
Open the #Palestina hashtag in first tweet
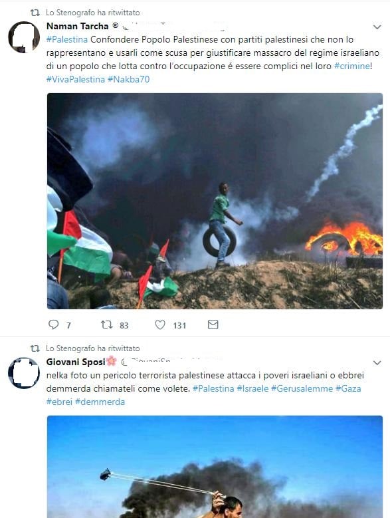[x=67, y=40]
